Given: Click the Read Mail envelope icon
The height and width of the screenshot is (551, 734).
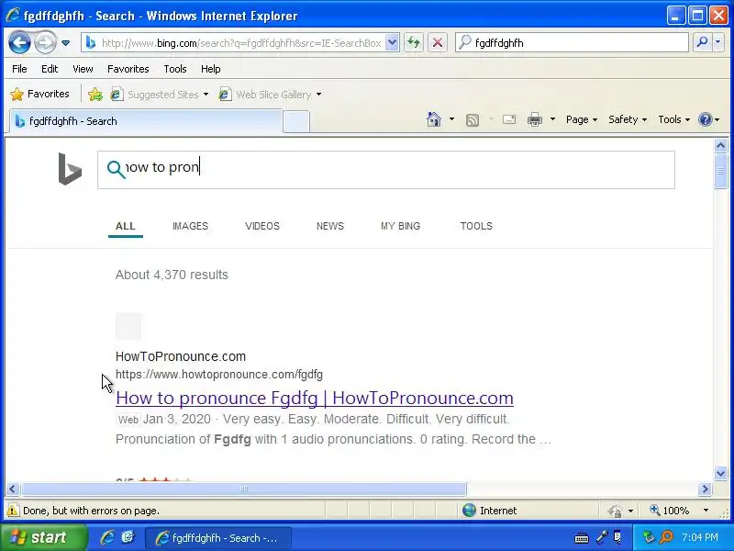Looking at the screenshot, I should (x=509, y=119).
